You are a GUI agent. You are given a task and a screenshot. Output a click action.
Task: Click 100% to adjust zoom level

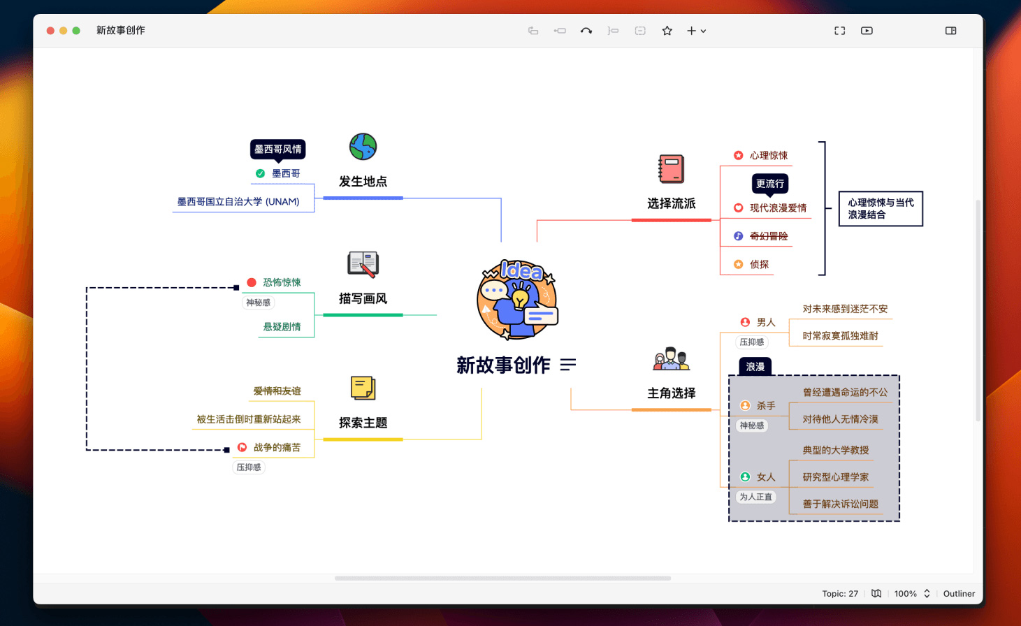coord(904,593)
